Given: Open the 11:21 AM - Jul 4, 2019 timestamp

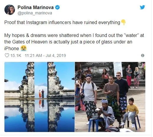Looking at the screenshot, I should coord(45,55).
